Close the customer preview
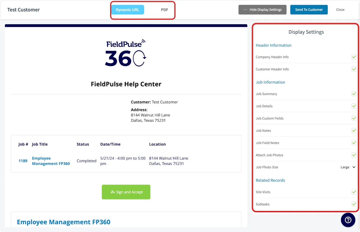360x232 pixels. tap(340, 10)
